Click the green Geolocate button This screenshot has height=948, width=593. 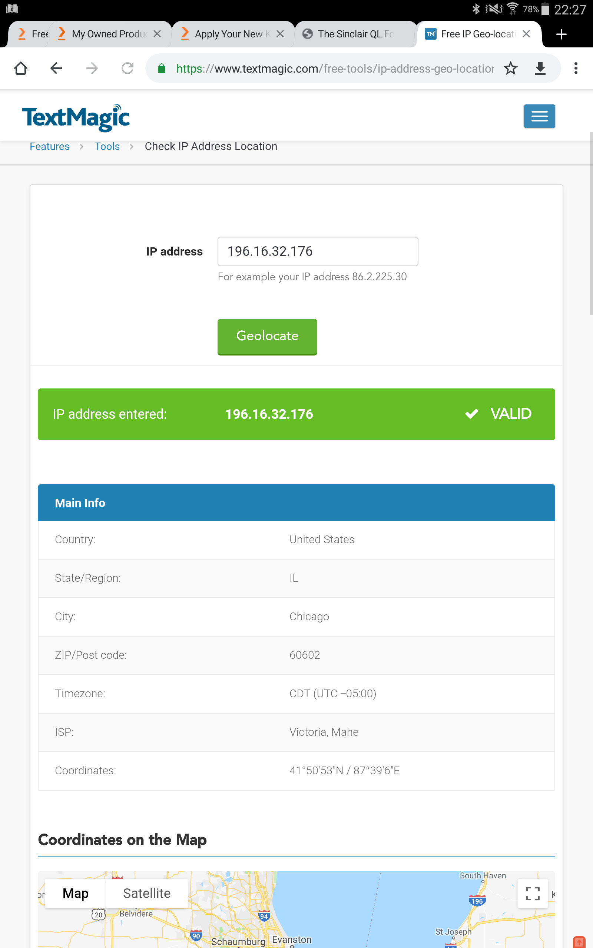point(267,337)
